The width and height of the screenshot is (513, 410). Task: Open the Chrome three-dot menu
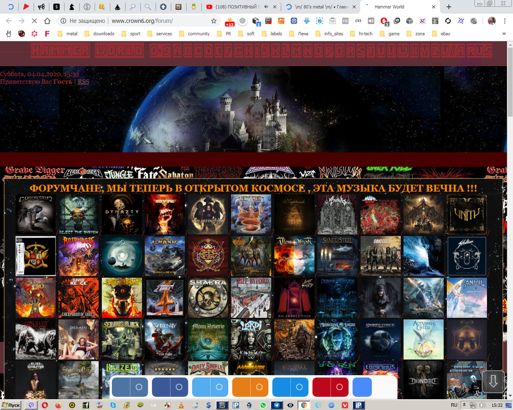[504, 21]
